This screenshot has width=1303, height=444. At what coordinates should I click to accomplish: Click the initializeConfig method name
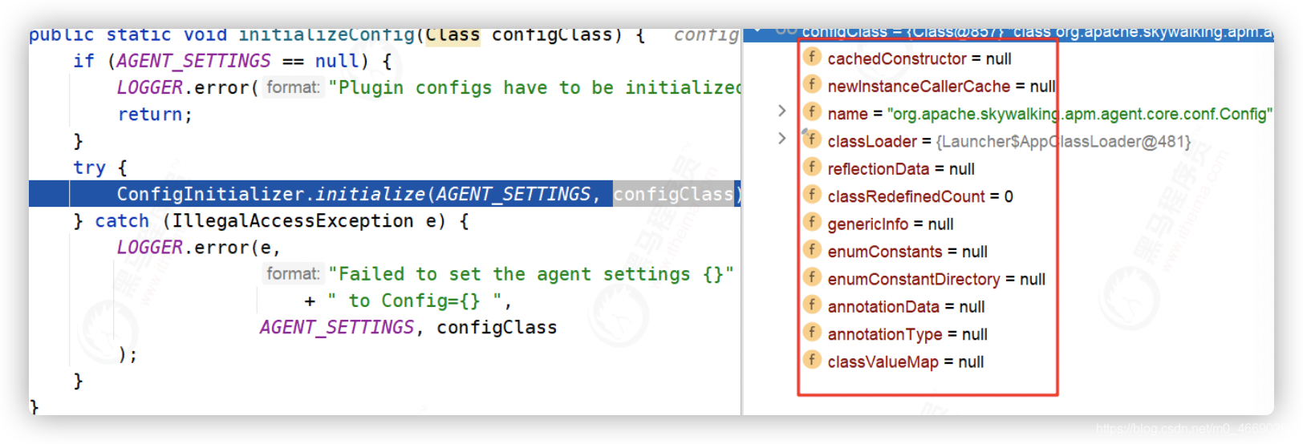click(326, 35)
